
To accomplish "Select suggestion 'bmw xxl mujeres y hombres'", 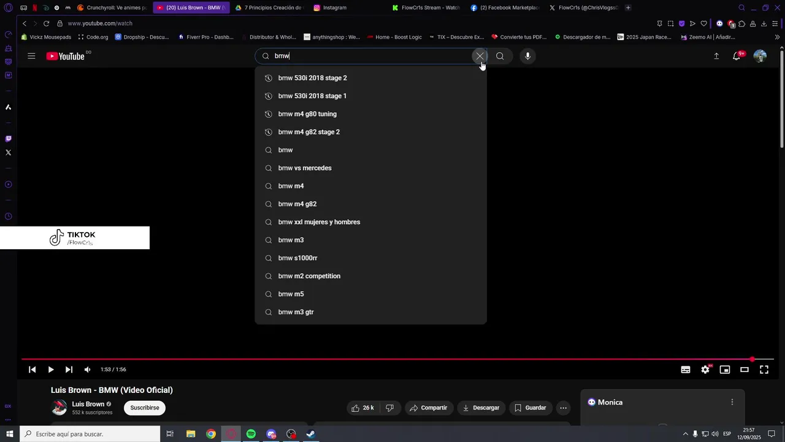I will 370,222.
